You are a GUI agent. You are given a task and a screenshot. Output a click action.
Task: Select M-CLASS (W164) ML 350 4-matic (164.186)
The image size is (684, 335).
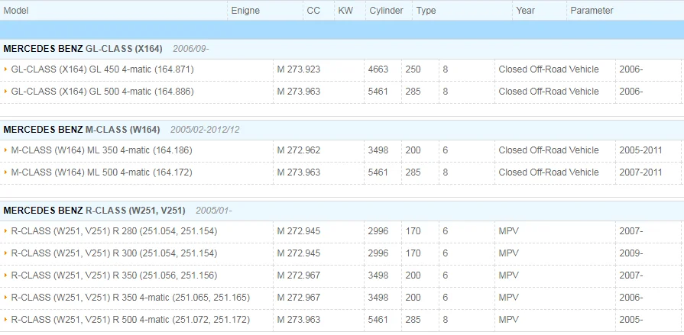pyautogui.click(x=102, y=150)
